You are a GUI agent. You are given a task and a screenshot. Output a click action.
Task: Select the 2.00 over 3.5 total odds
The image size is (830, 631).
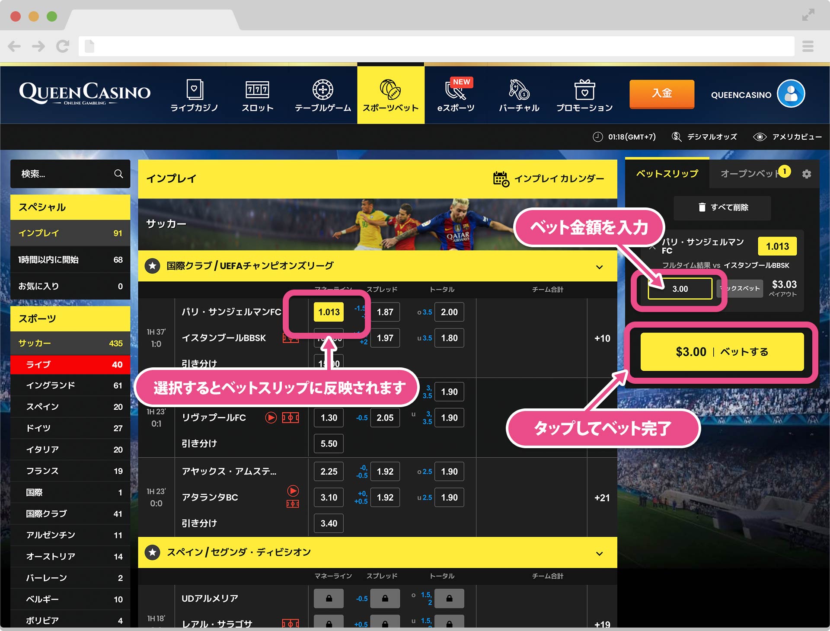[x=449, y=312]
